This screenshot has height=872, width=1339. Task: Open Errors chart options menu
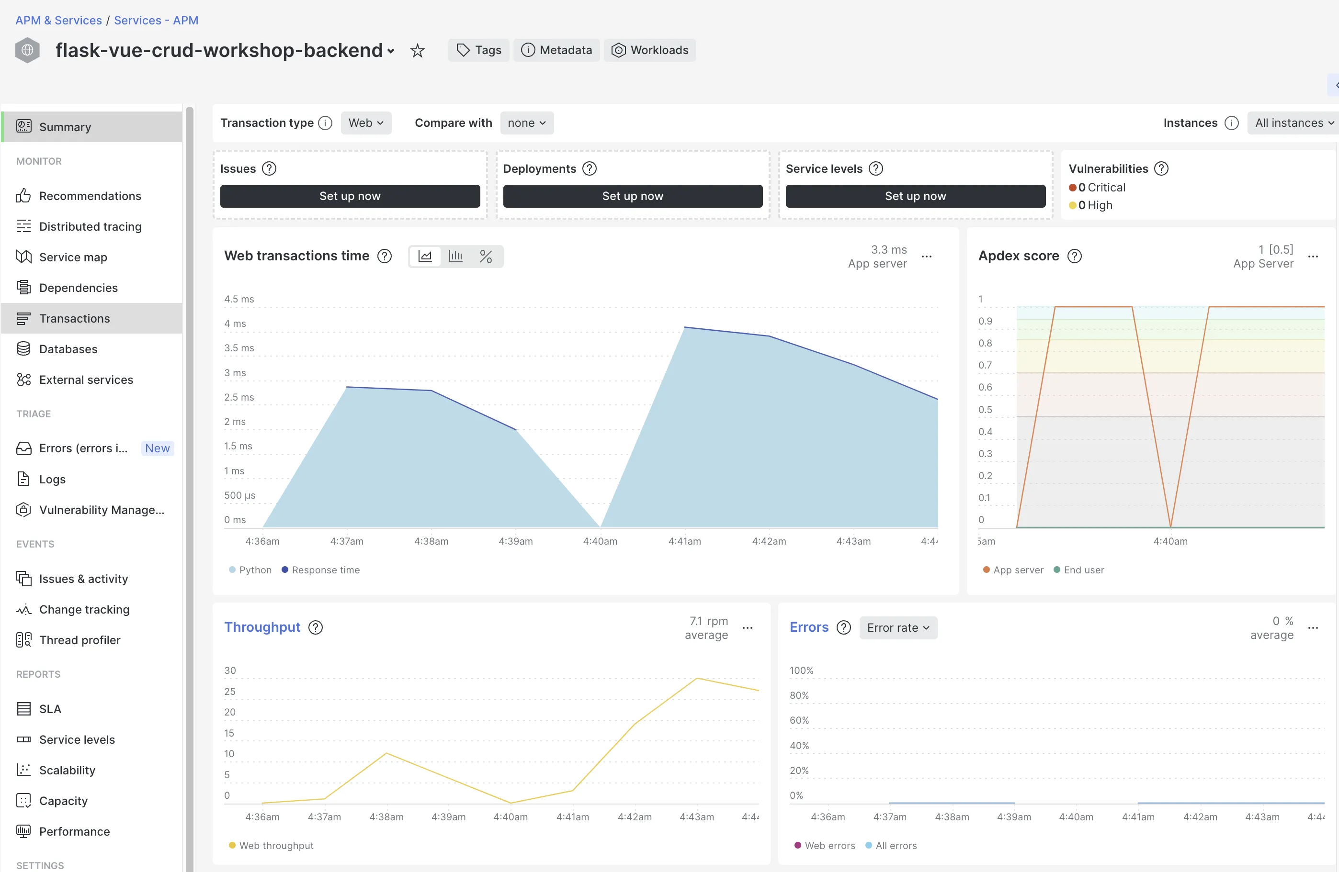[1313, 628]
